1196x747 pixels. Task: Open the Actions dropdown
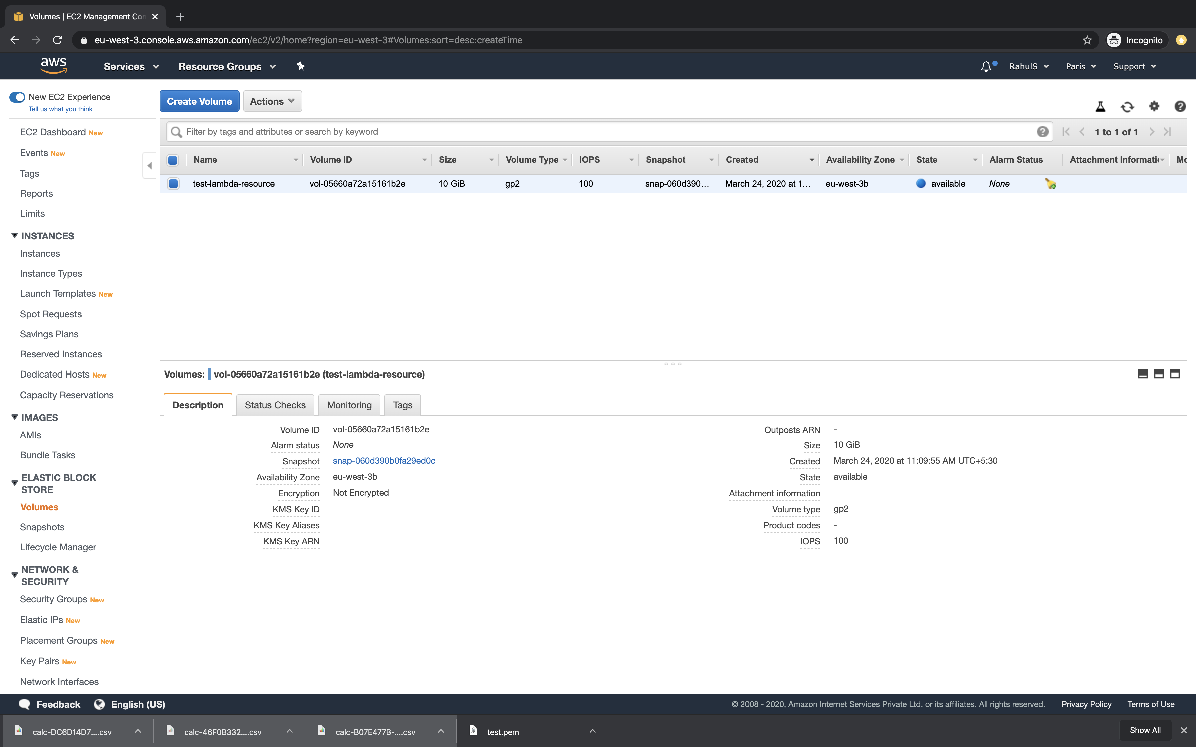click(272, 101)
